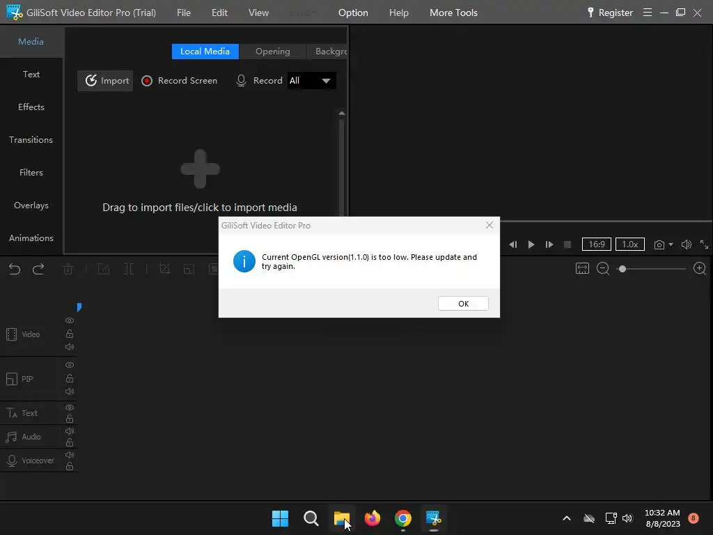The width and height of the screenshot is (713, 535).
Task: Open the More Tools menu
Action: [x=453, y=13]
